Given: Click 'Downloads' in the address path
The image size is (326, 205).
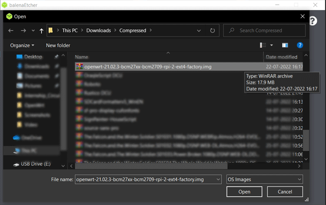Looking at the screenshot, I should click(99, 30).
